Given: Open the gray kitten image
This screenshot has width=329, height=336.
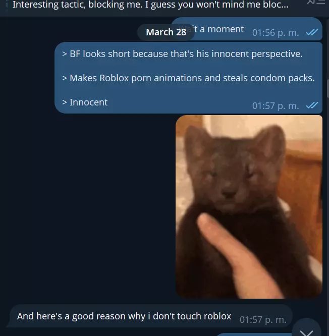Looking at the screenshot, I should pyautogui.click(x=249, y=206).
